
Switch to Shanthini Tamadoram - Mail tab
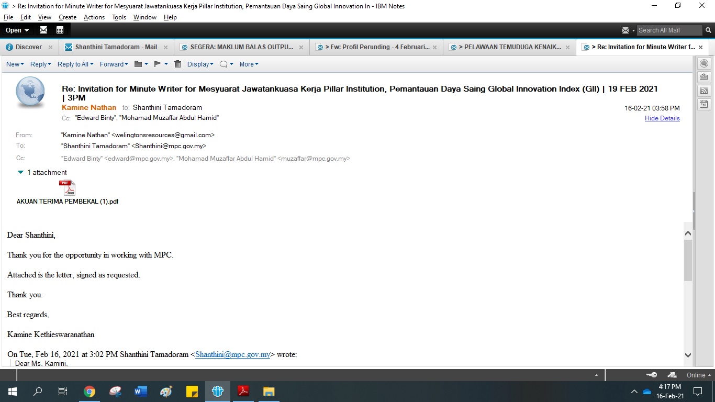pyautogui.click(x=116, y=47)
